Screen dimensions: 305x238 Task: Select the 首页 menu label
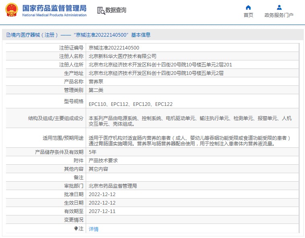pos(248,15)
